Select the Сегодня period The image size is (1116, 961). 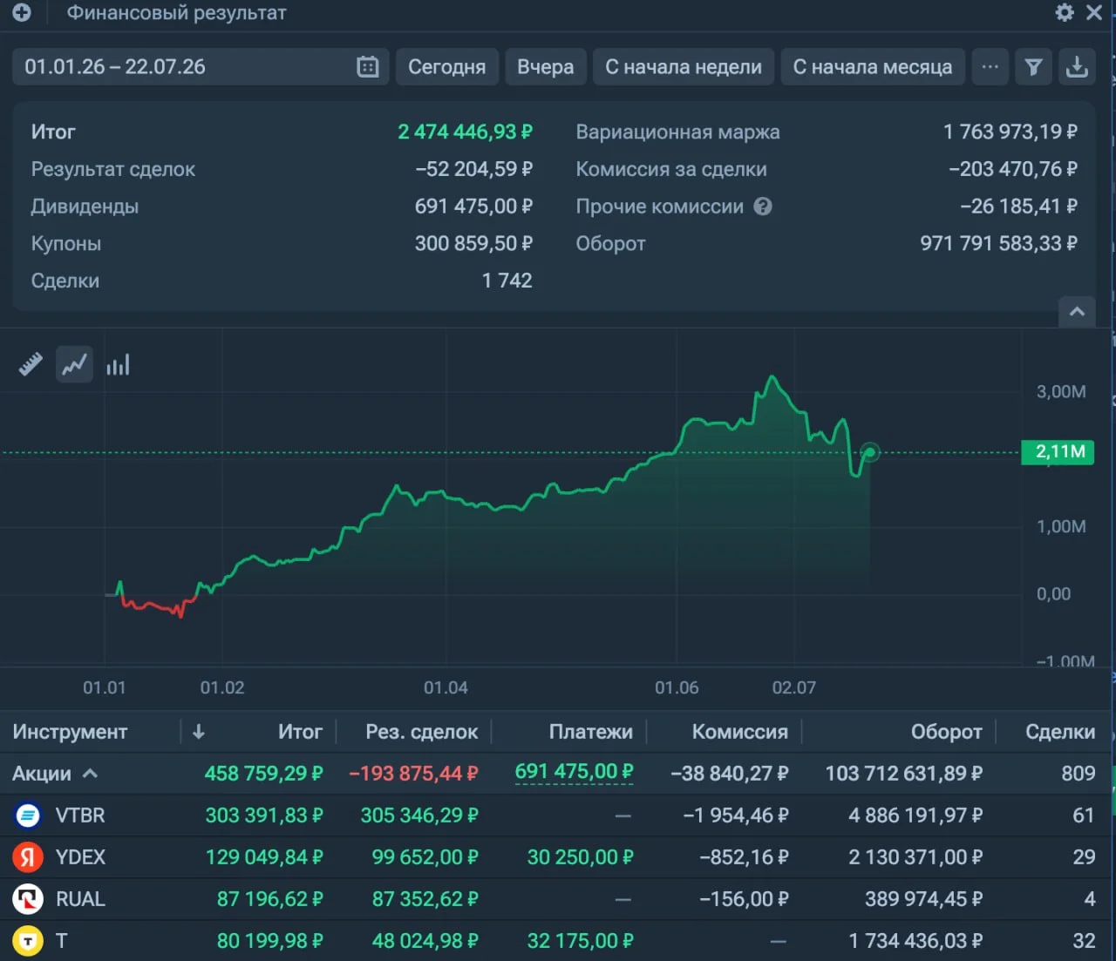447,67
